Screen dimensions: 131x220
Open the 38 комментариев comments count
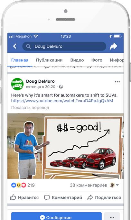pyautogui.click(x=88, y=185)
